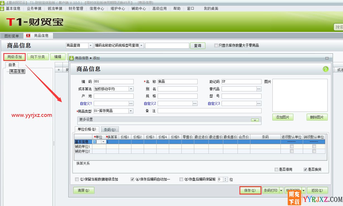Click the app logo icon beside 基本信息 menu
The height and width of the screenshot is (206, 343).
point(2,8)
